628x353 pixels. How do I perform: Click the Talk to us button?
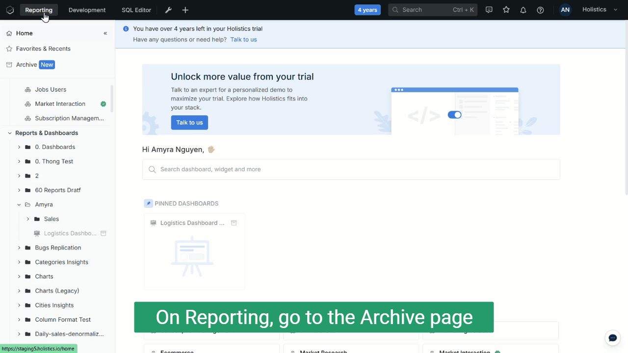click(x=189, y=123)
